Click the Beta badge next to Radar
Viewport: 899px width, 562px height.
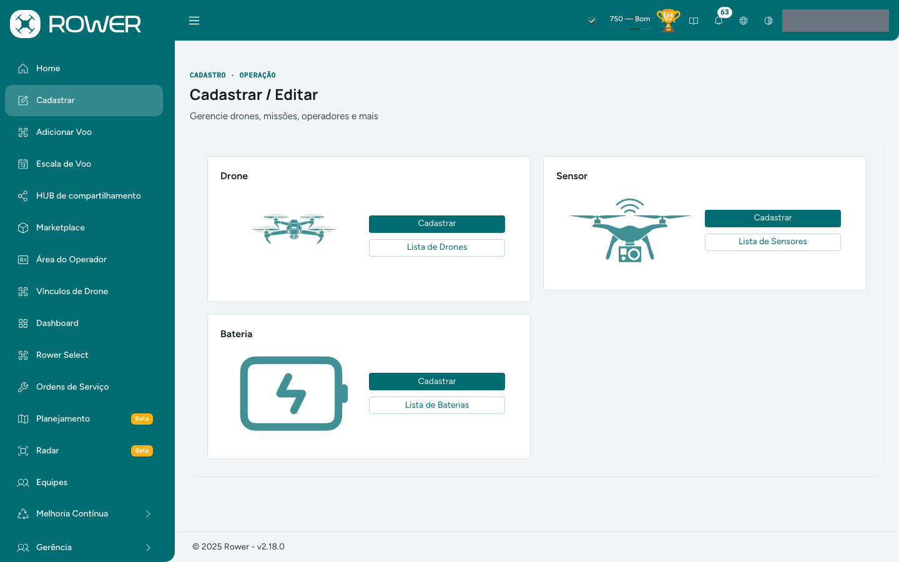142,451
